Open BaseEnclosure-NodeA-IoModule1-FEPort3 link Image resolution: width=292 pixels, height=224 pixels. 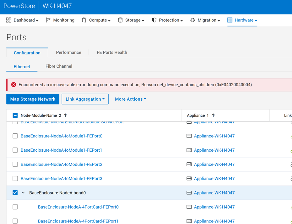pyautogui.click(x=62, y=178)
